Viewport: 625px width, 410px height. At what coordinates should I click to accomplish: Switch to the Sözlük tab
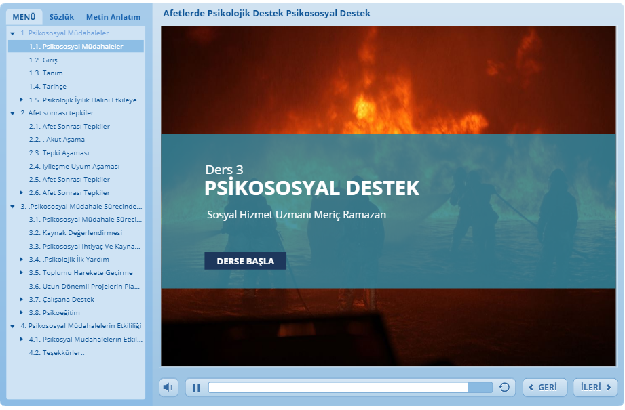click(x=61, y=17)
